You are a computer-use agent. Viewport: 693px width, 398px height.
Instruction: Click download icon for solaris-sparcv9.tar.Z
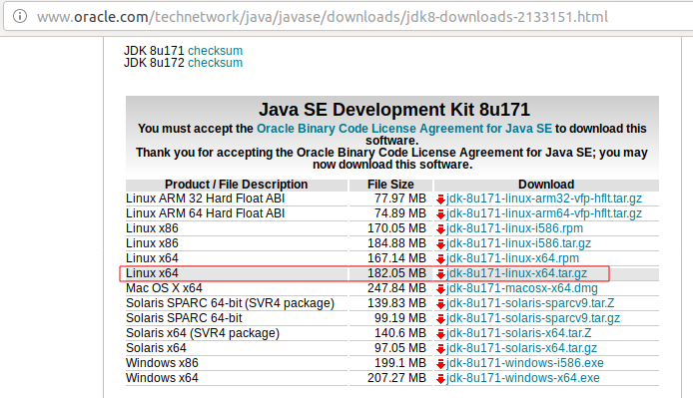point(440,304)
